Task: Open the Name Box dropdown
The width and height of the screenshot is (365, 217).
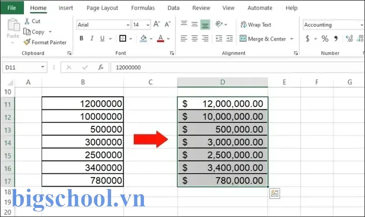Action: pyautogui.click(x=43, y=67)
